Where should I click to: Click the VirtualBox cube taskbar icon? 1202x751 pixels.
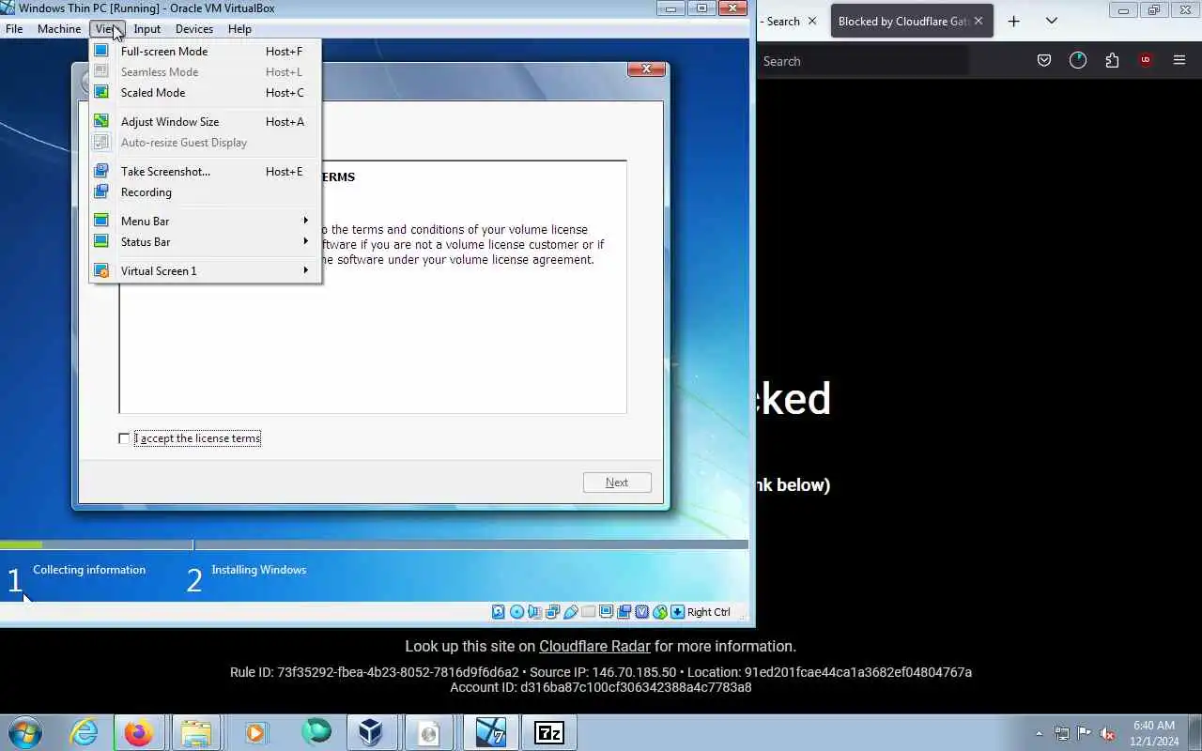tap(371, 732)
